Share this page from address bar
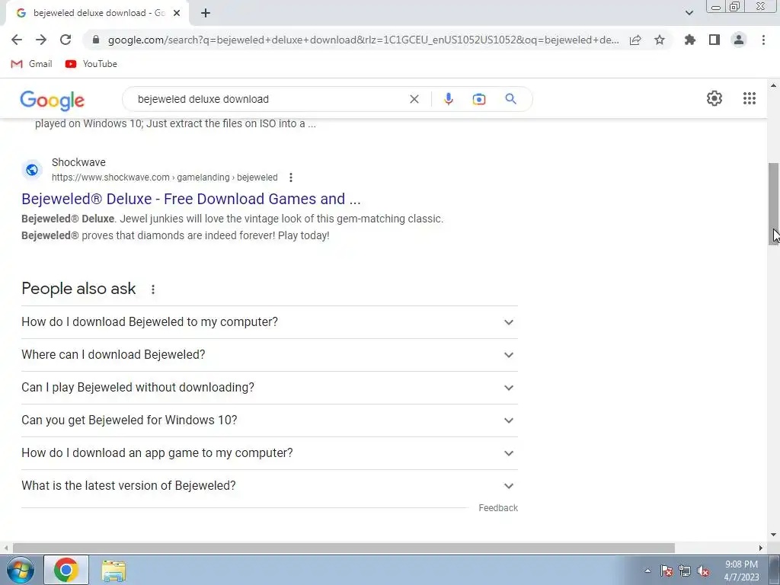This screenshot has height=585, width=780. [x=635, y=40]
